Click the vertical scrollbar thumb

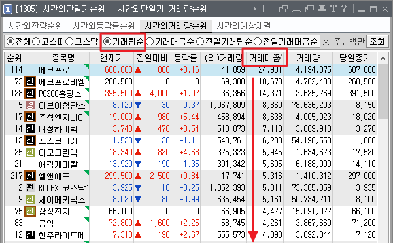point(383,92)
